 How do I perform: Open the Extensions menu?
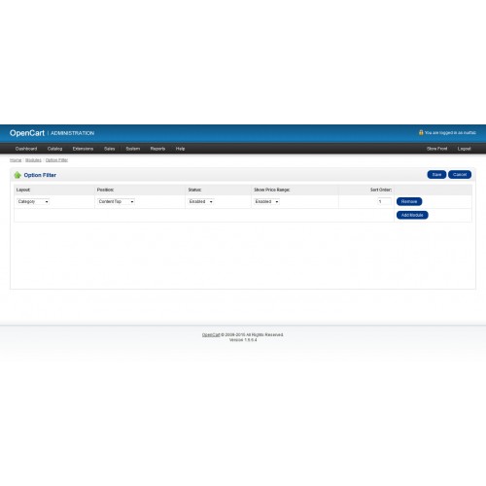coord(83,149)
